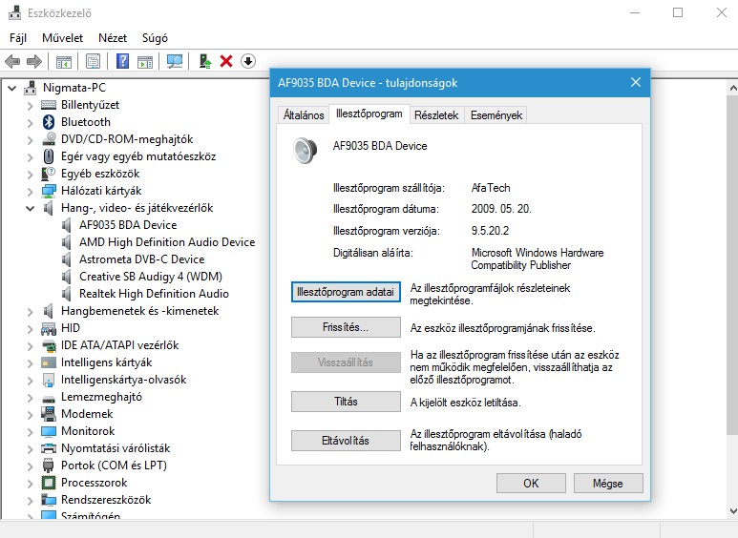Click the printer icon for Nyomtatási várólisták

tap(49, 448)
